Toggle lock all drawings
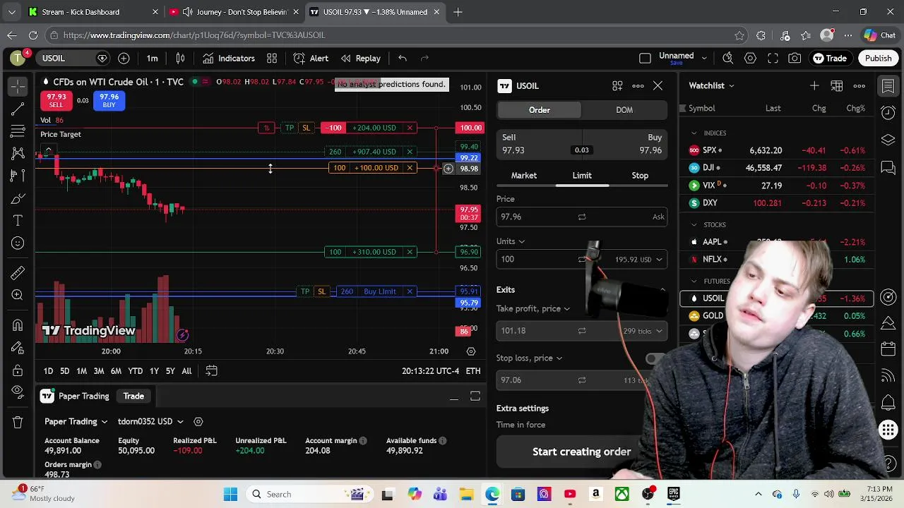The height and width of the screenshot is (508, 904). pyautogui.click(x=18, y=370)
